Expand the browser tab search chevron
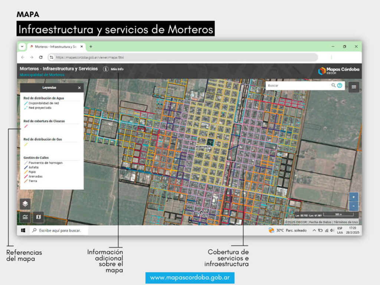The image size is (380, 285). coord(22,47)
